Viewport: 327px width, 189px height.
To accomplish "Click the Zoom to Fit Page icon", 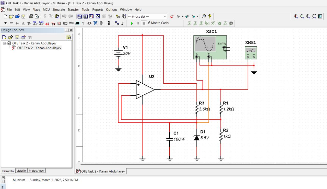I will [x=313, y=16].
